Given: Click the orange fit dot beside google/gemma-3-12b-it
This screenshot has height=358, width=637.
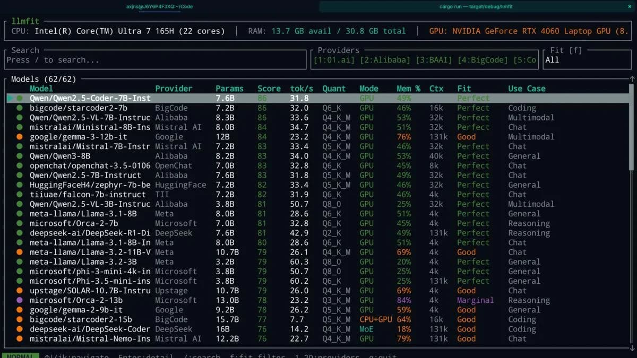Looking at the screenshot, I should [x=20, y=137].
